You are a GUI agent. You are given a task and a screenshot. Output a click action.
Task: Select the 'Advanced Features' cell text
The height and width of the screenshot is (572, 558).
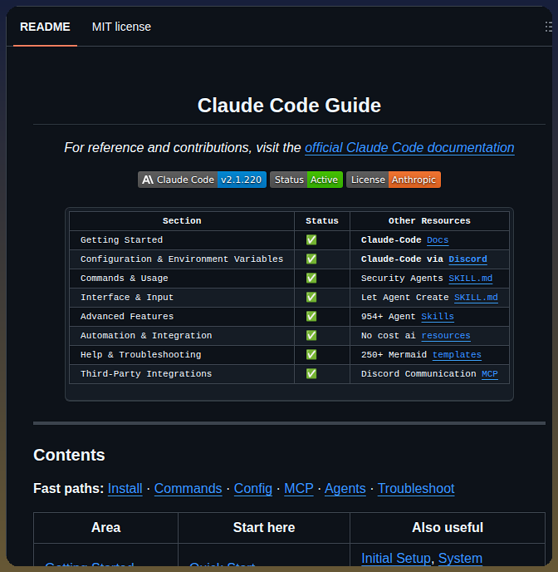(127, 316)
